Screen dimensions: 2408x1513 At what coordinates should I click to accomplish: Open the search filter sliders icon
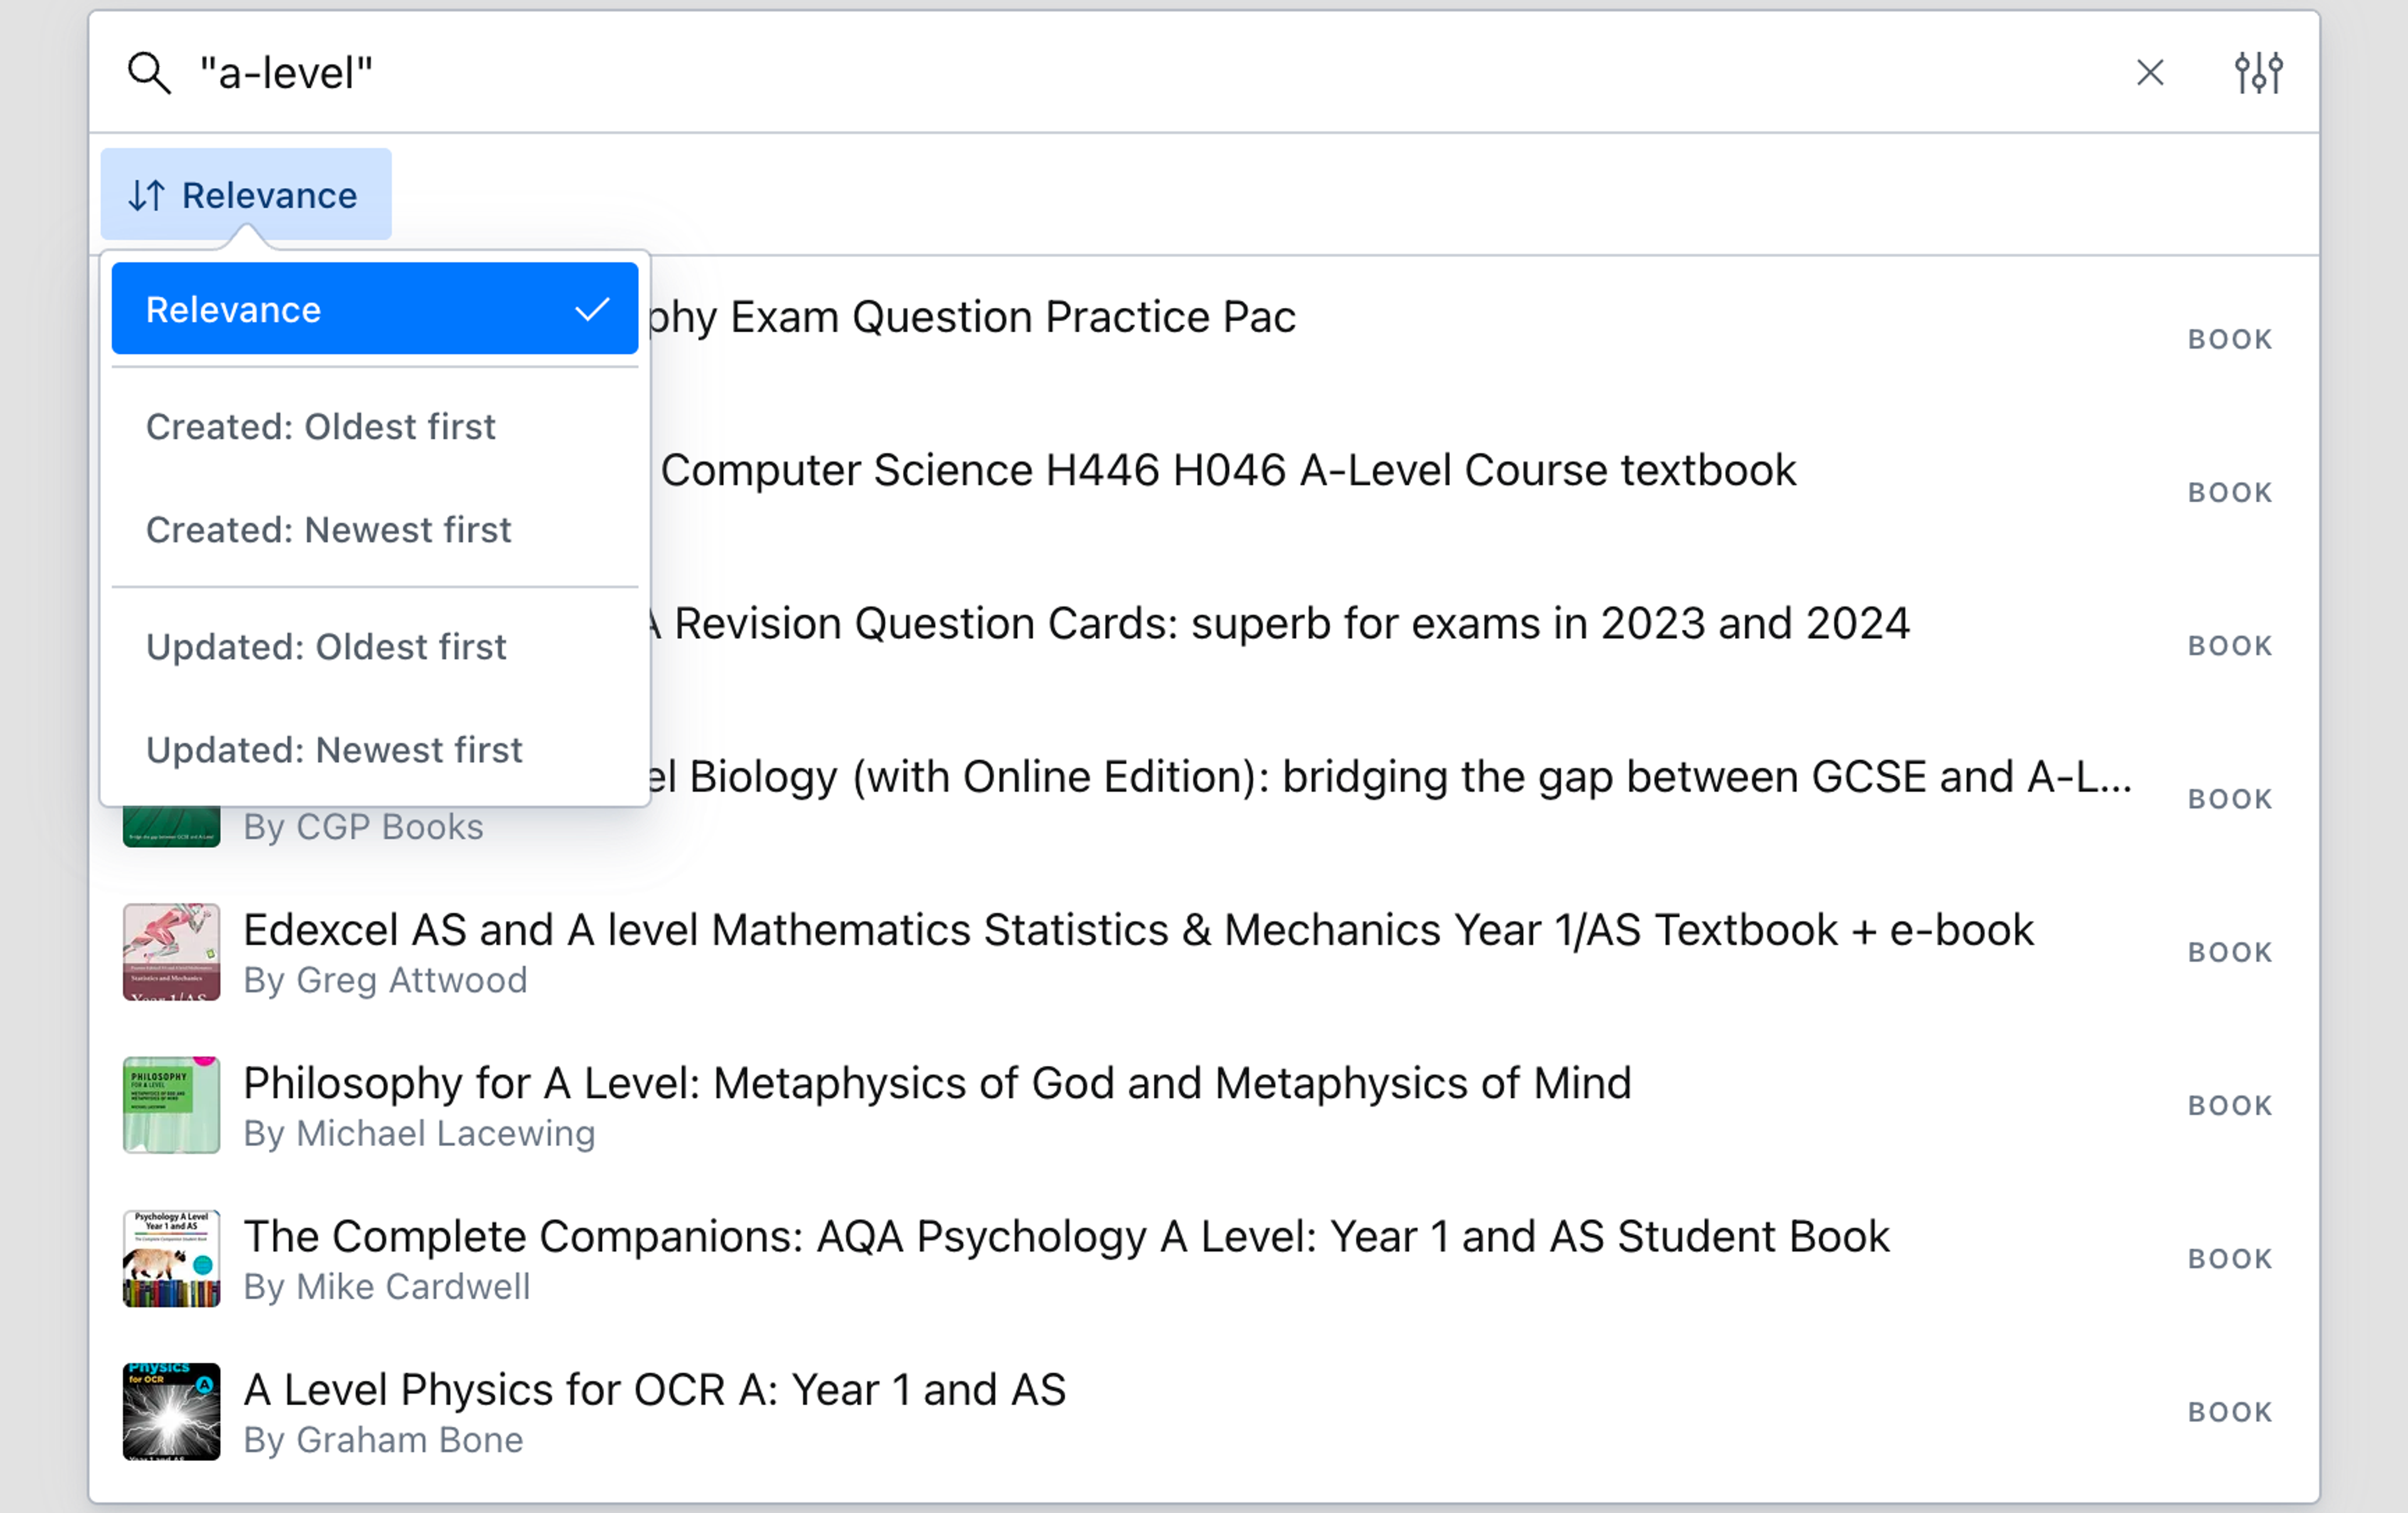pos(2258,73)
